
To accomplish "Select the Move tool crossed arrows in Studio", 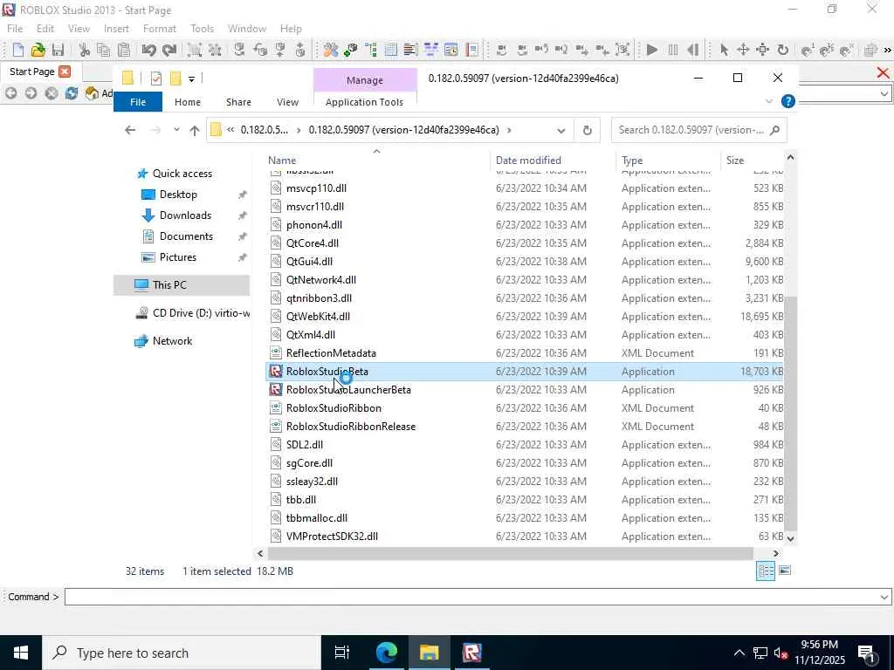I will 743,50.
